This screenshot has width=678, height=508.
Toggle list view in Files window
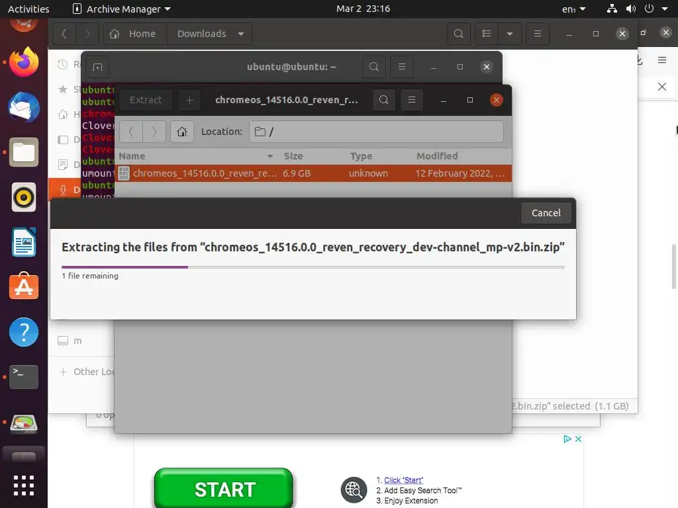[487, 34]
